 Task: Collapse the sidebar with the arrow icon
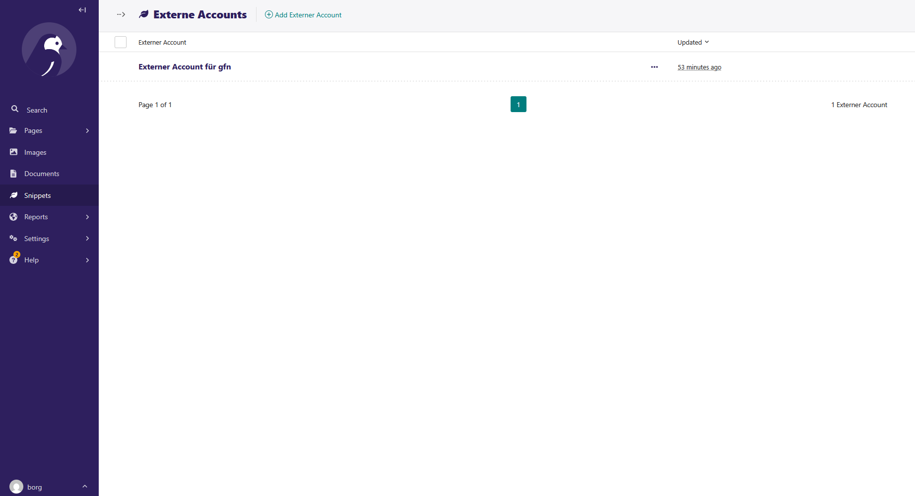[x=81, y=9]
